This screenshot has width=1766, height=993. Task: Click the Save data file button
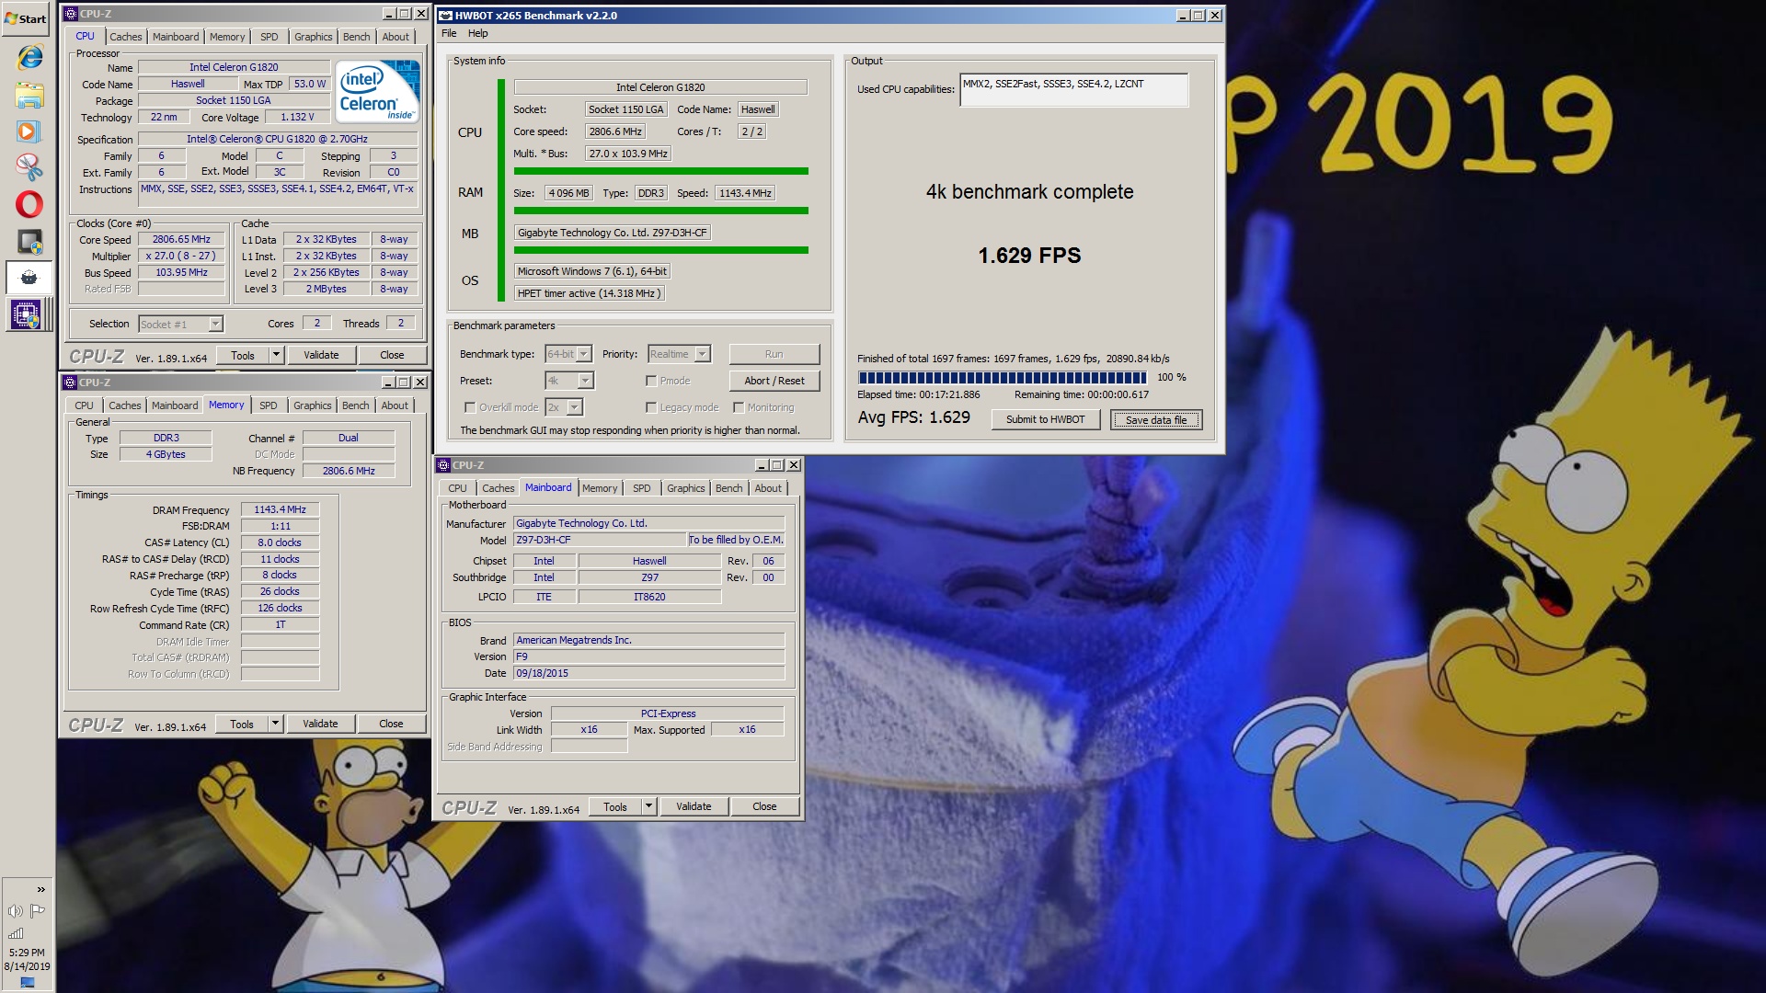pyautogui.click(x=1156, y=420)
